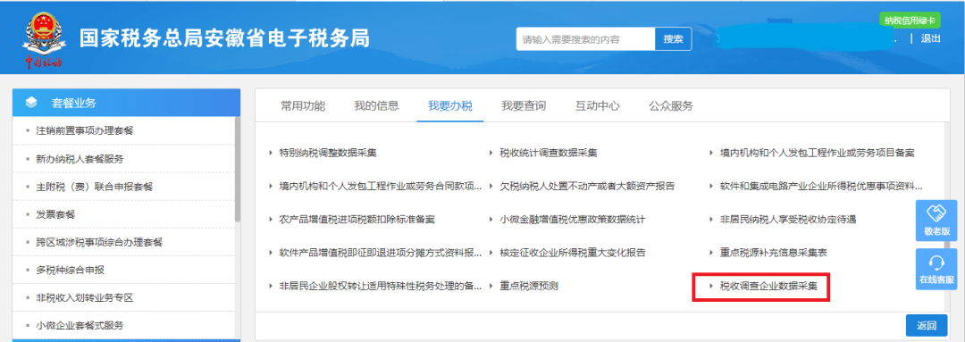Click 国家税务总局安徽省电子税务局 title
Viewport: 965px width, 342px height.
(x=224, y=38)
